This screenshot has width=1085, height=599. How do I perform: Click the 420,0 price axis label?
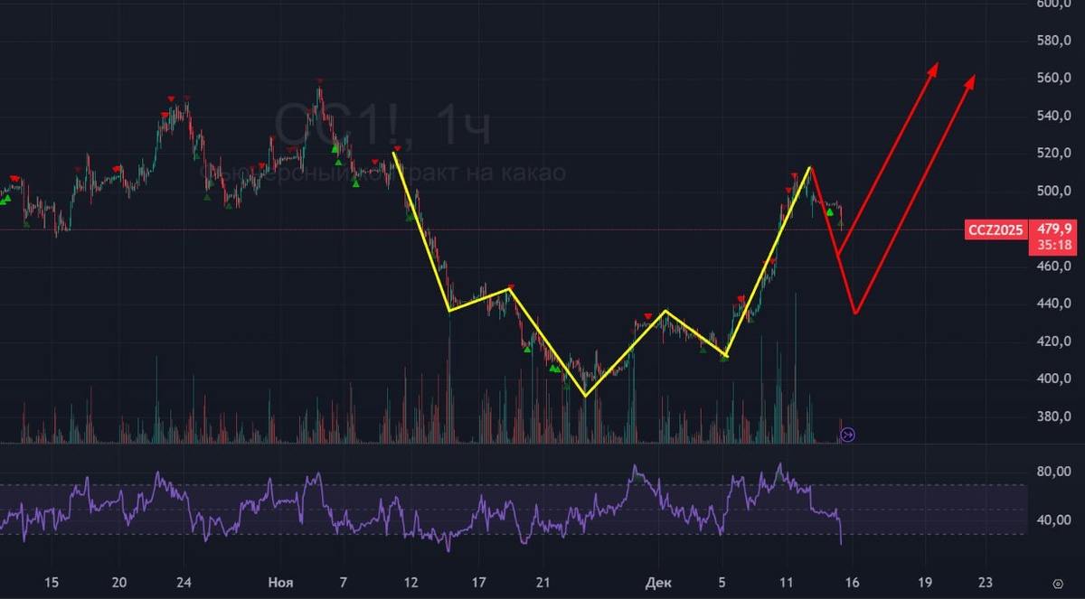point(1053,342)
